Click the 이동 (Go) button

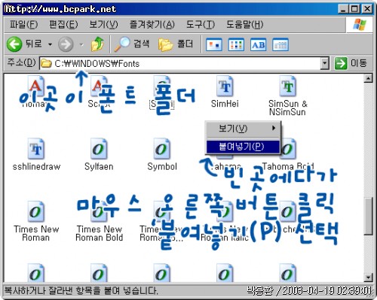351,63
